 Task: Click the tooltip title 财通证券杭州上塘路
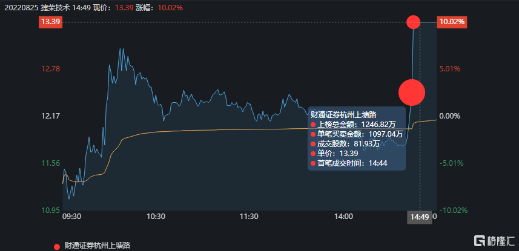coord(343,114)
